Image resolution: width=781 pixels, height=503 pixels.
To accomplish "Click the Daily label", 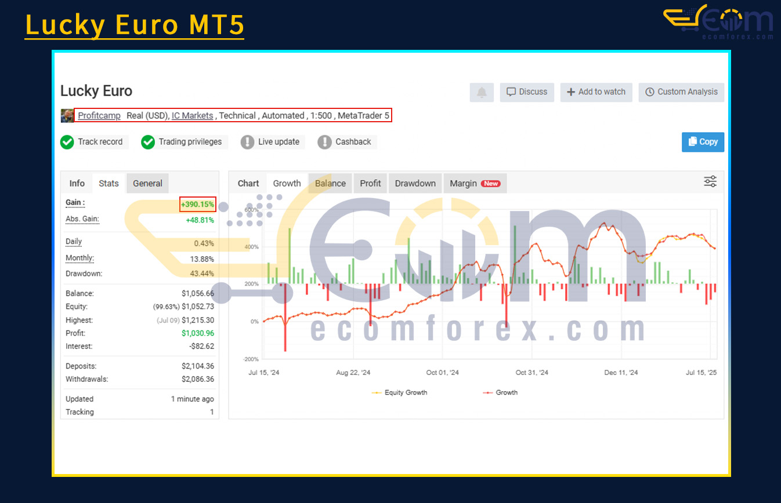I will [74, 242].
